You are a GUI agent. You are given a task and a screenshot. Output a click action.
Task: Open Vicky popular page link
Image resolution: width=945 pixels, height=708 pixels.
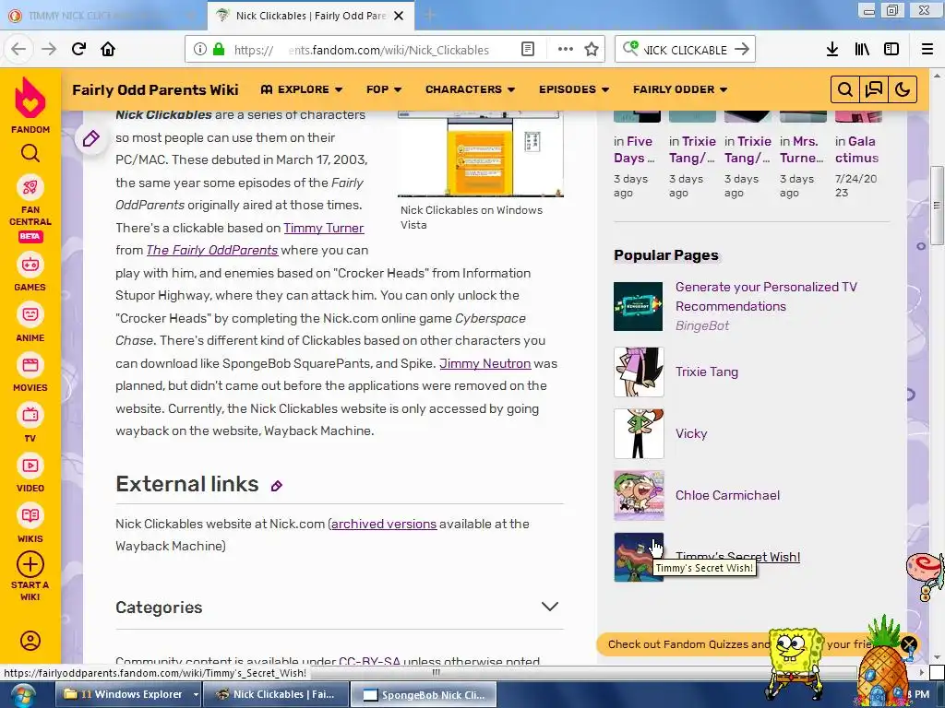pos(690,433)
